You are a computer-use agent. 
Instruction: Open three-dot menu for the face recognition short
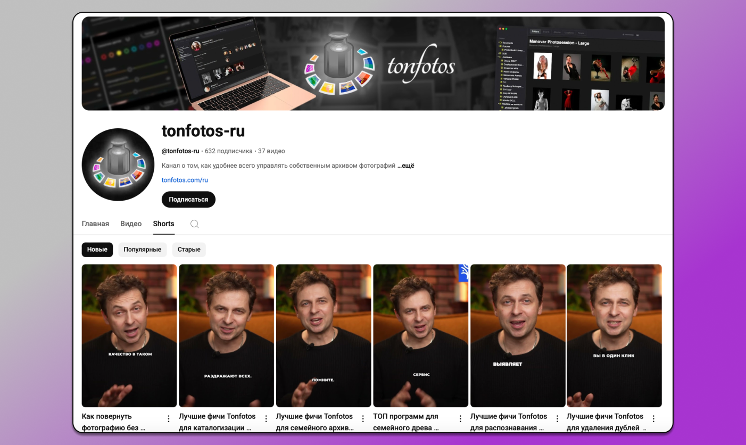[557, 419]
